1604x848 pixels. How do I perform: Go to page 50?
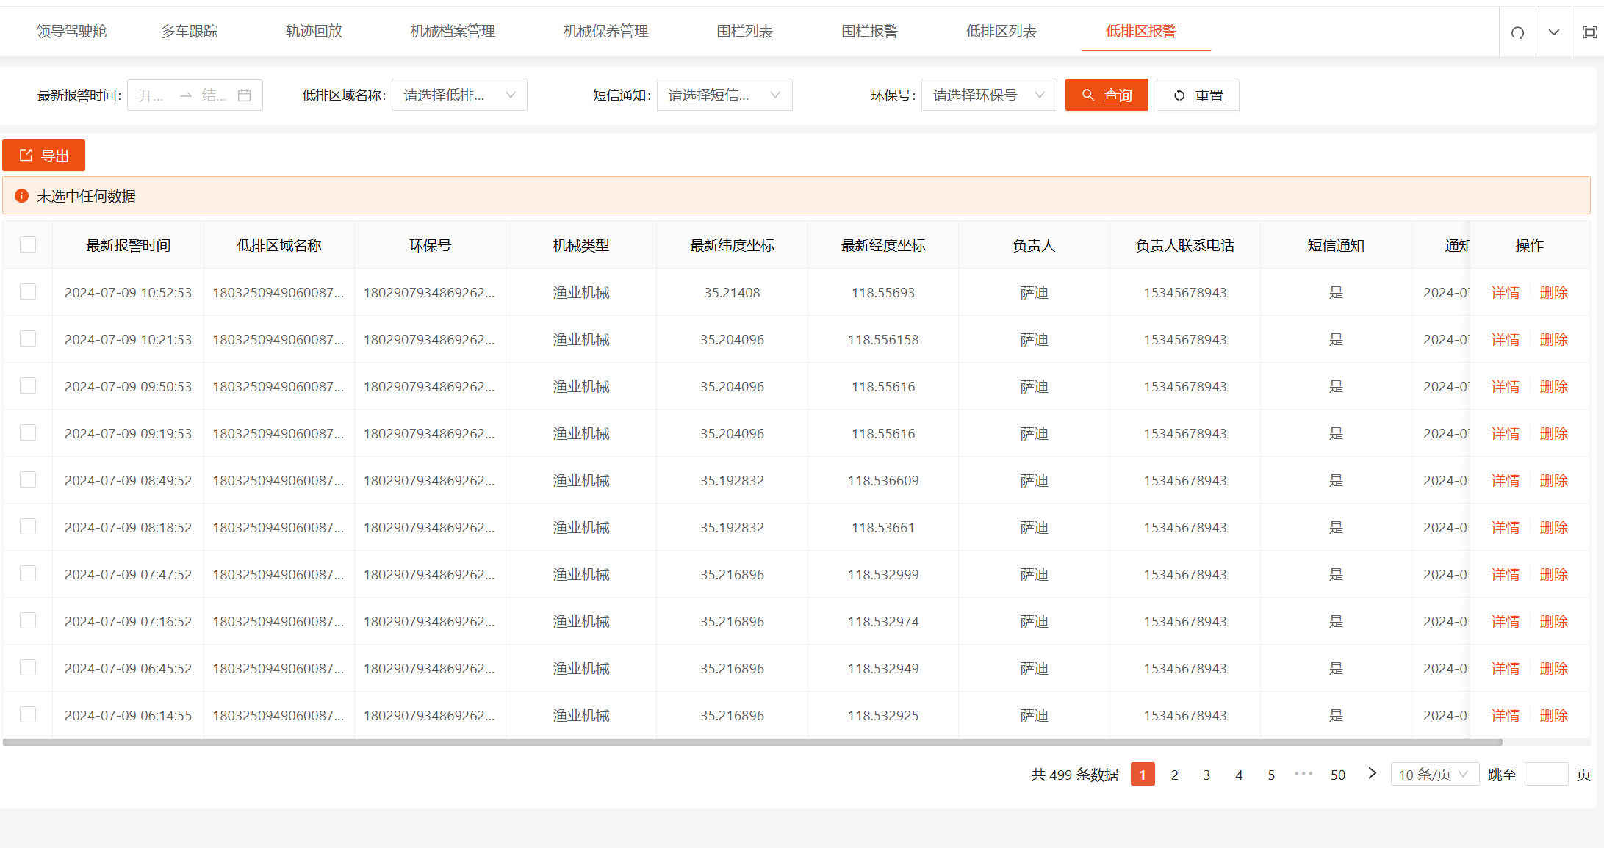[1337, 774]
